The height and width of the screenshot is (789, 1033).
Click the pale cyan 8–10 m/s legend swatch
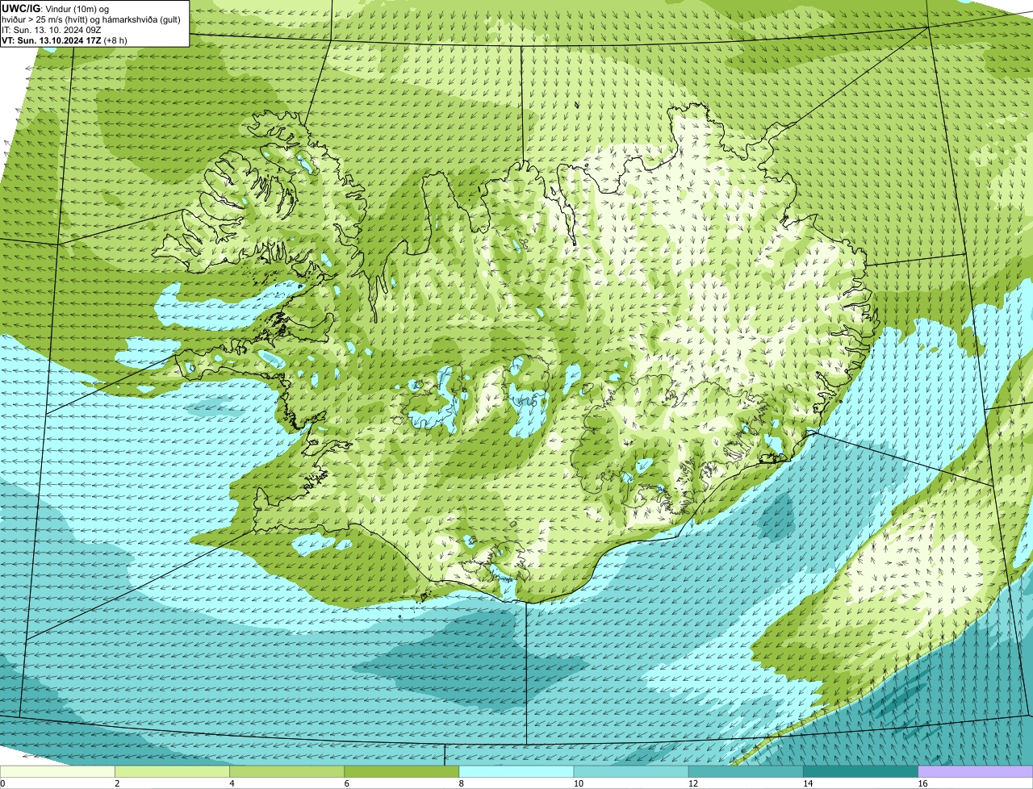tap(516, 771)
